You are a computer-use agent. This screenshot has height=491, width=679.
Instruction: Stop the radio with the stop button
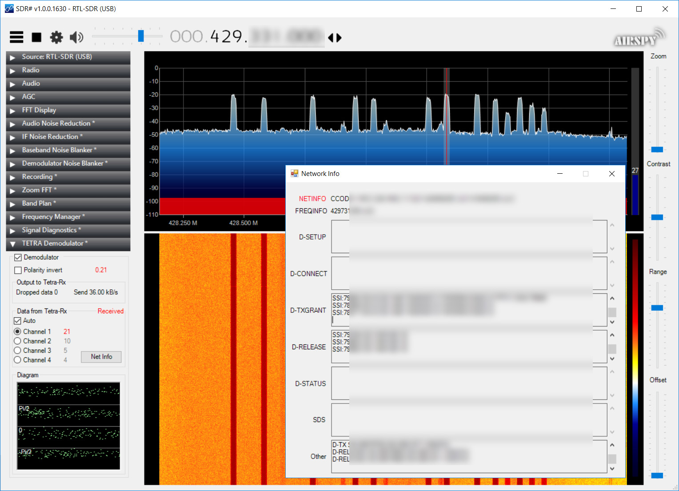[x=36, y=37]
